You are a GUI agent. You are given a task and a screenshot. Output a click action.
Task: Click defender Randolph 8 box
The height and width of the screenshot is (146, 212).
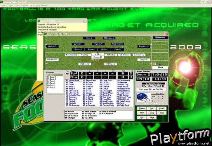click(x=144, y=46)
